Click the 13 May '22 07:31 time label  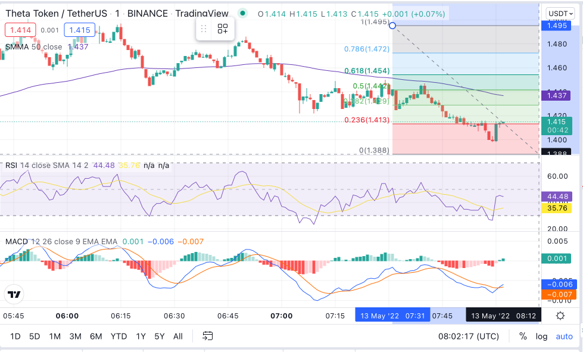392,316
